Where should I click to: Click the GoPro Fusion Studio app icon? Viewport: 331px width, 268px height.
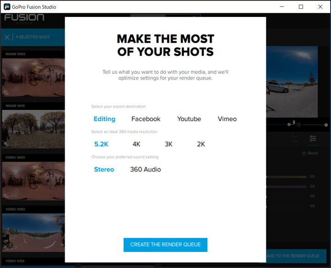tap(7, 7)
